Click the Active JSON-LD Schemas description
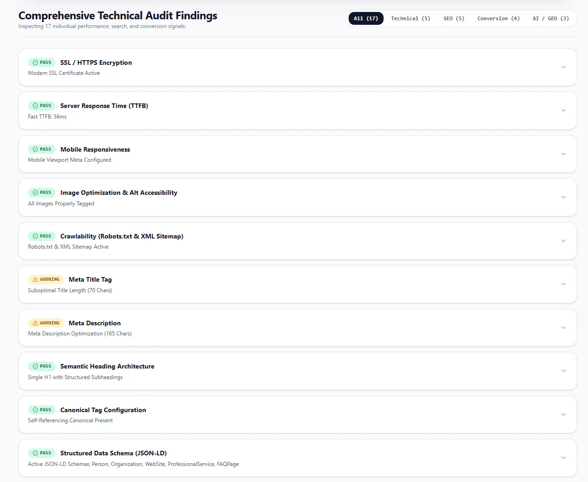This screenshot has width=588, height=482. (133, 464)
